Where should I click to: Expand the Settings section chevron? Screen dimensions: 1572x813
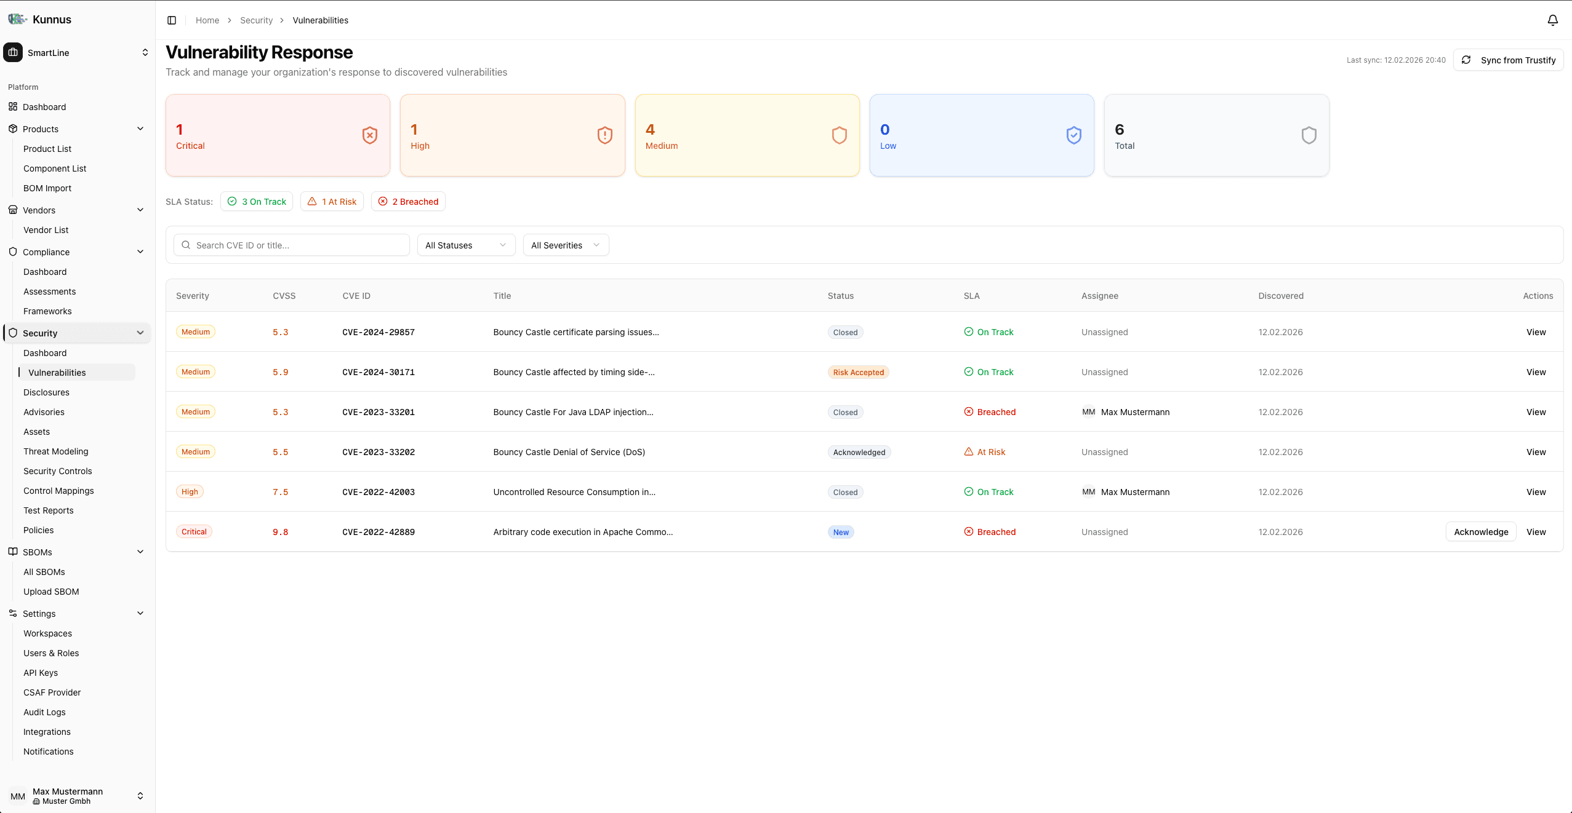click(140, 613)
